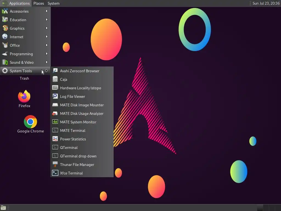Viewport: 281px width, 211px height.
Task: Click the Programming category icon
Action: click(x=5, y=54)
